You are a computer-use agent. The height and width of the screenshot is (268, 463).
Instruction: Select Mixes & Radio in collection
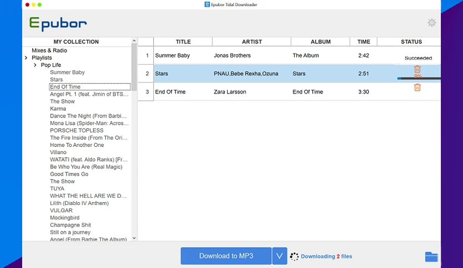(x=49, y=50)
